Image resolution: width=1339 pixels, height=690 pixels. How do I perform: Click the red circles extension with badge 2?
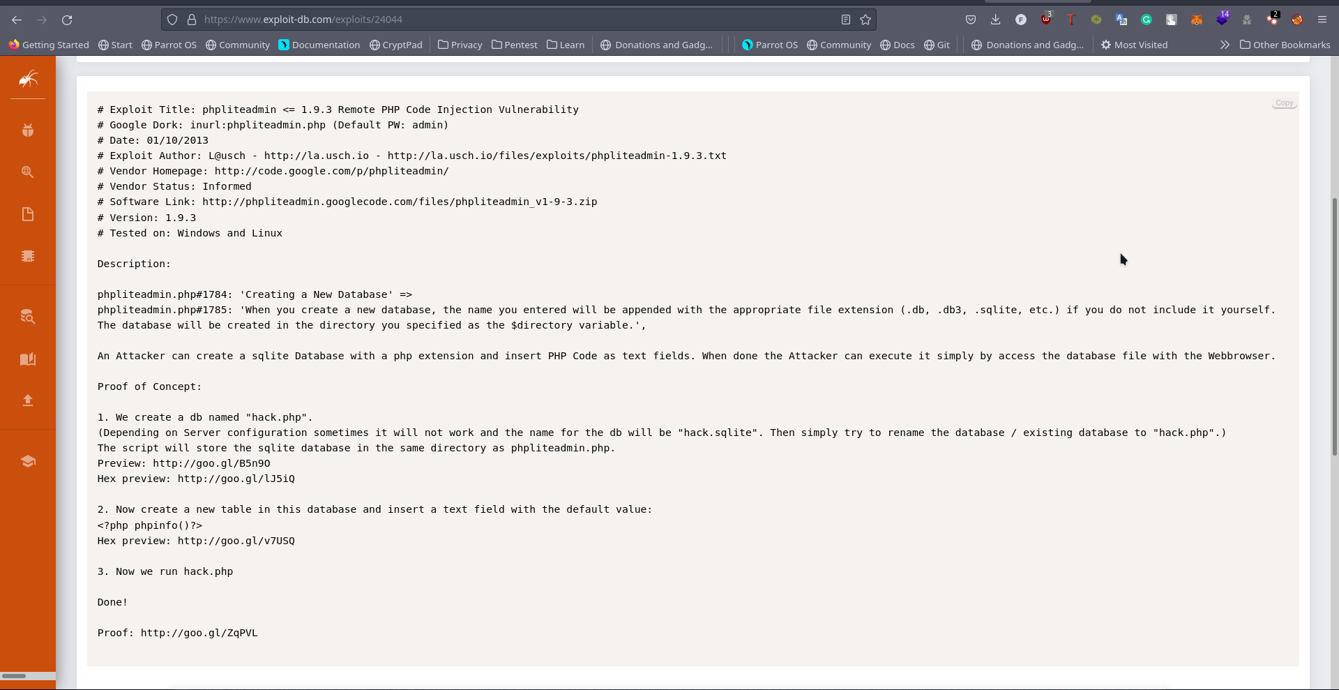tap(1273, 20)
